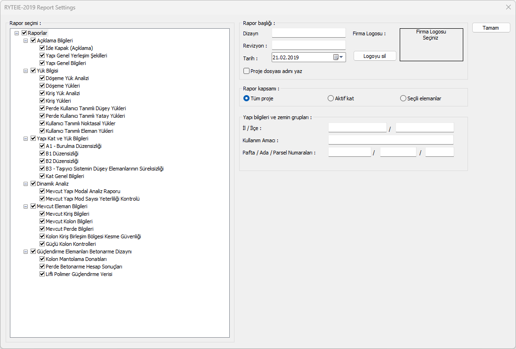Click the Dizayn text field
The height and width of the screenshot is (349, 516).
308,33
